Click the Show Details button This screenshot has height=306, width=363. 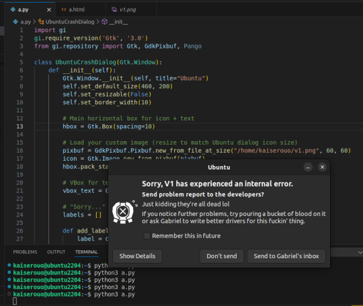click(x=137, y=256)
